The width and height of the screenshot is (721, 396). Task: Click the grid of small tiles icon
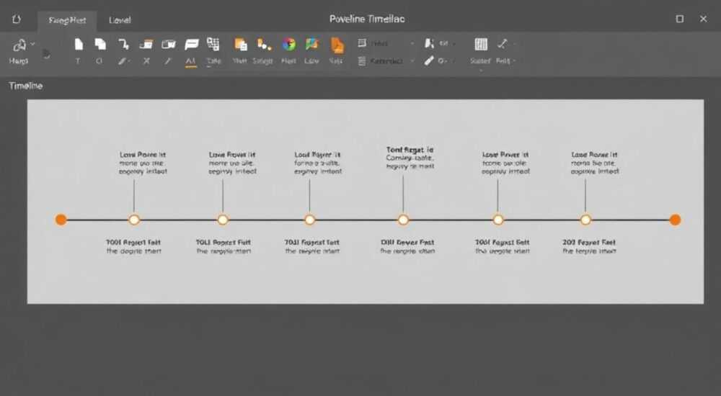pyautogui.click(x=213, y=44)
